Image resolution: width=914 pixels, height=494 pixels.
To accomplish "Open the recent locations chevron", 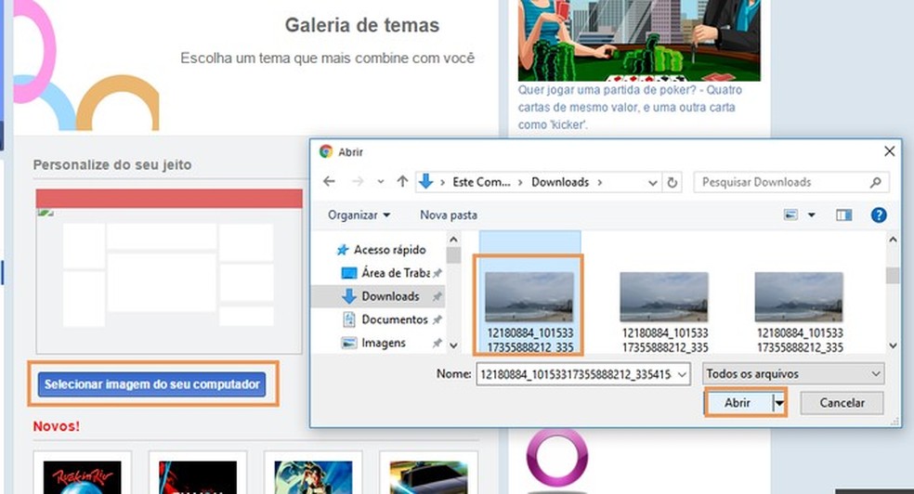I will (380, 182).
